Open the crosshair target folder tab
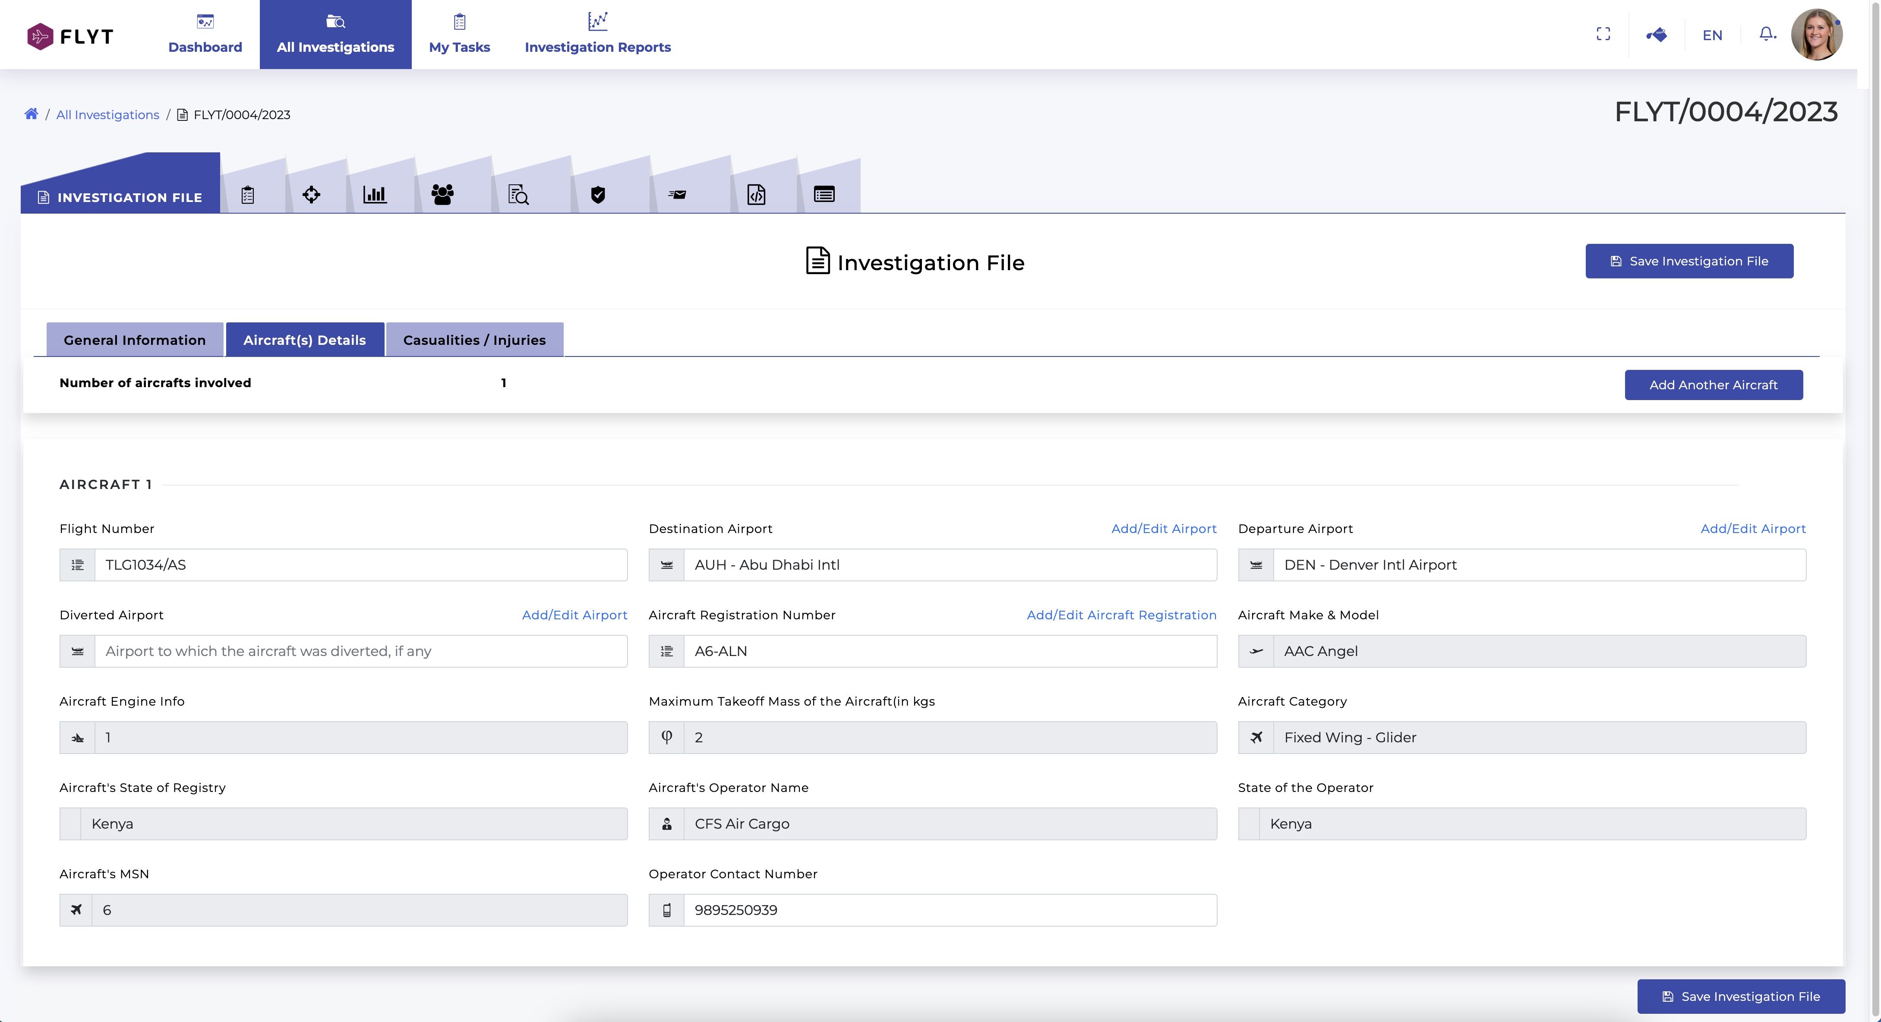 pos(311,195)
